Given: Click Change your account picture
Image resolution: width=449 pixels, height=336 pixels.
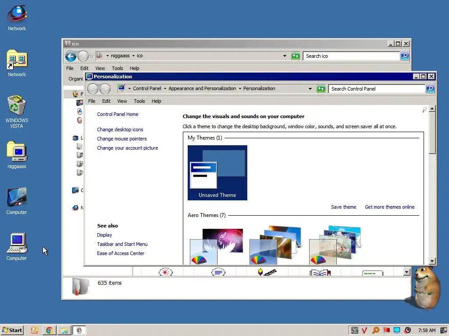Looking at the screenshot, I should [x=128, y=148].
